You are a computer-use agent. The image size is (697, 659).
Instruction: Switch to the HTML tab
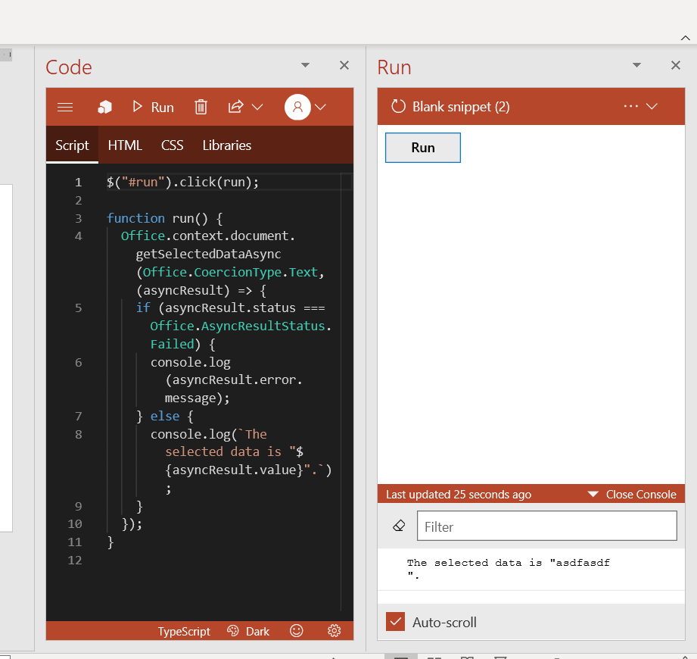(x=125, y=145)
